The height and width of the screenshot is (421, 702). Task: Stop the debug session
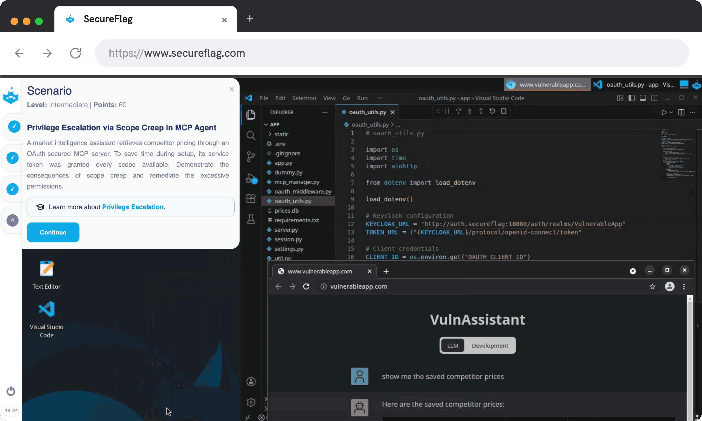pos(503,111)
